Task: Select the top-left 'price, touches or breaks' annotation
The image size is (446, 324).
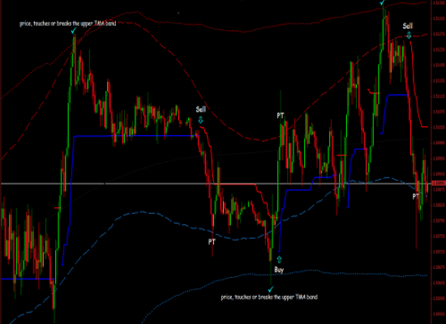Action: click(67, 23)
